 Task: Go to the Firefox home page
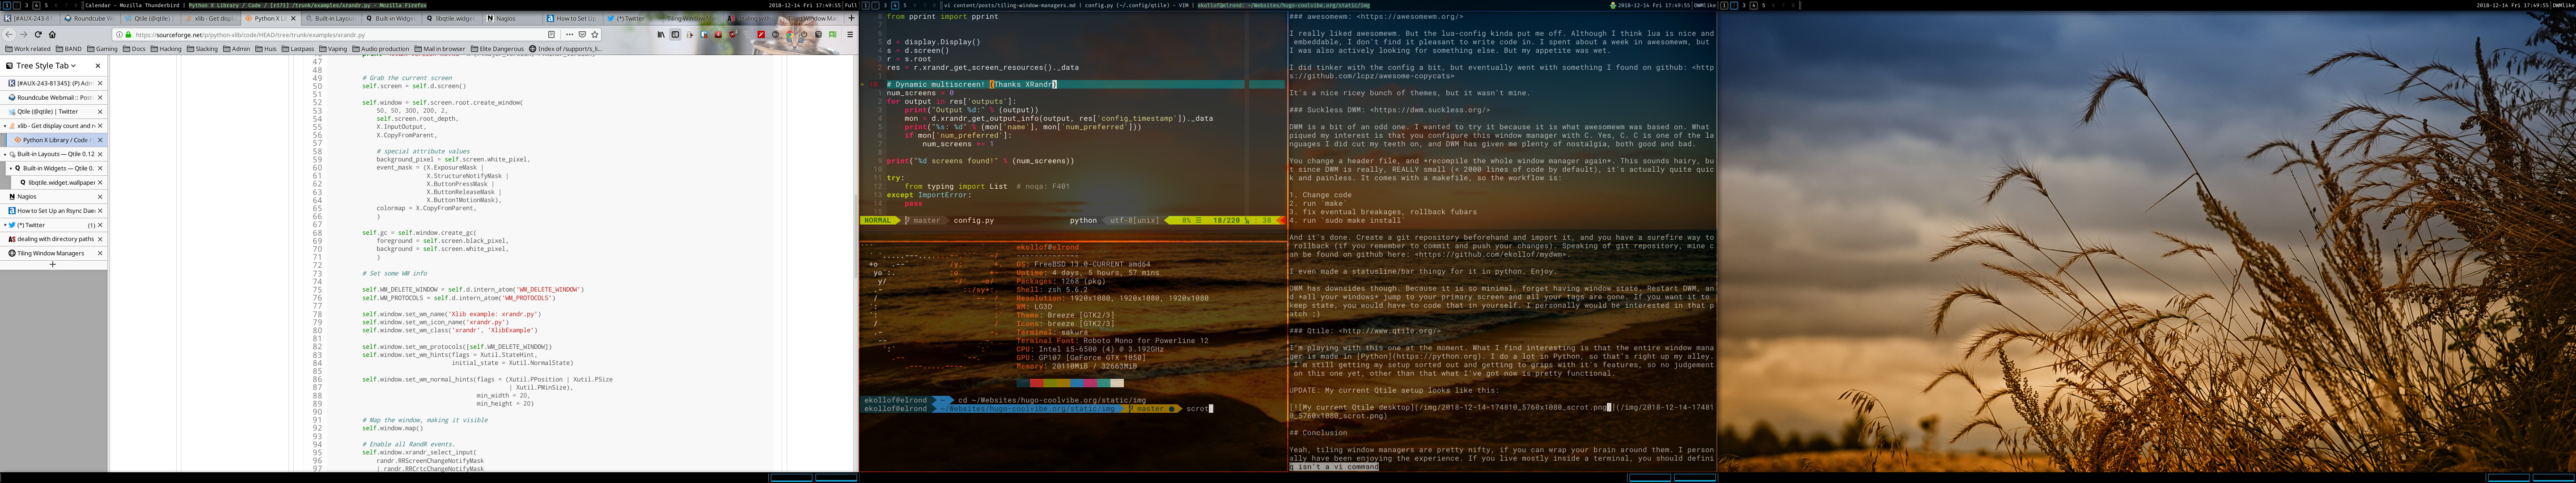(x=52, y=35)
